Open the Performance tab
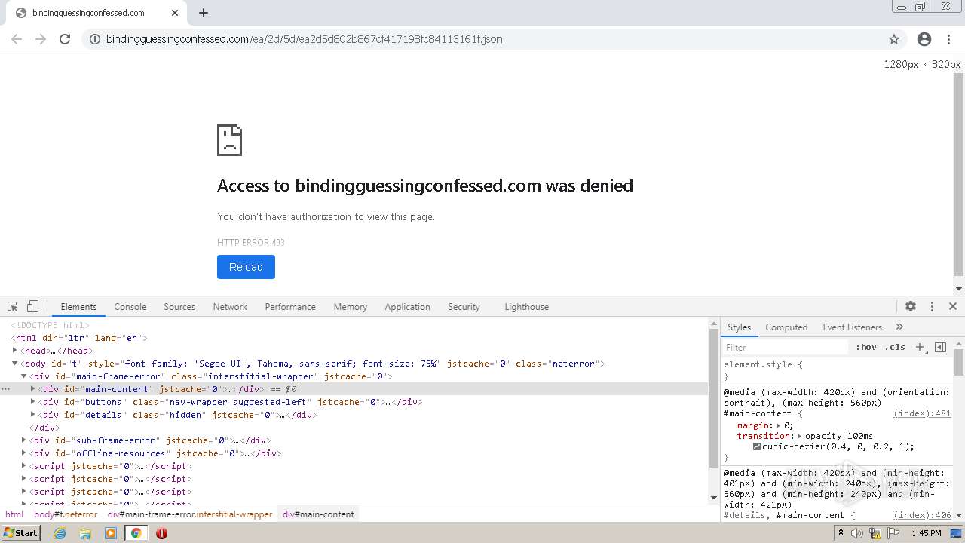 (x=290, y=307)
